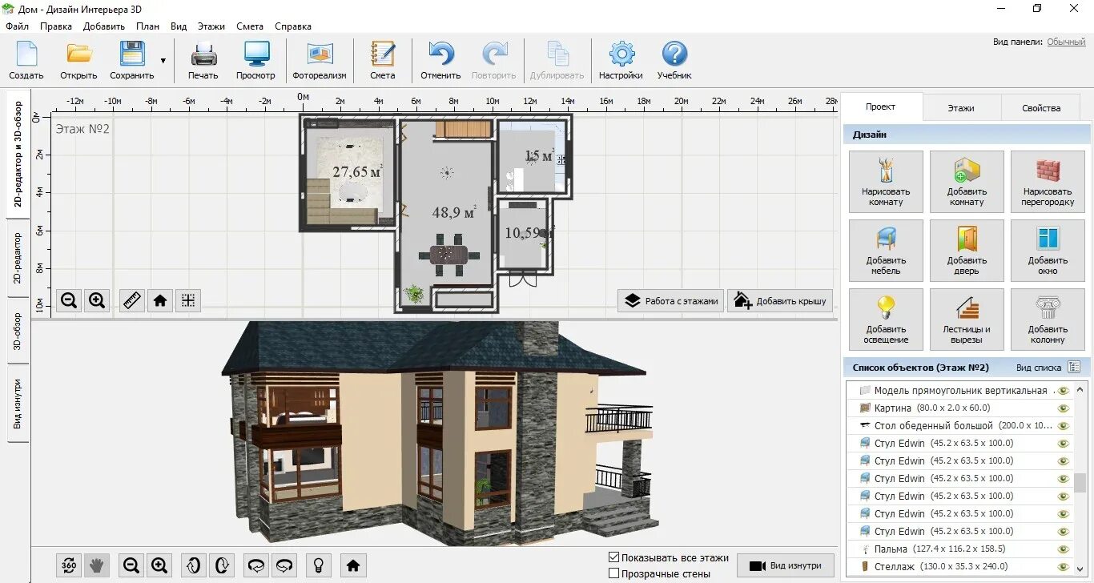Image resolution: width=1094 pixels, height=583 pixels.
Task: Hide Модель прямоугольник вертикальная via eye icon
Action: coord(1064,391)
